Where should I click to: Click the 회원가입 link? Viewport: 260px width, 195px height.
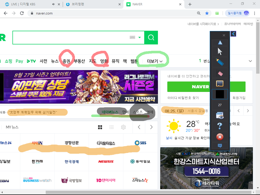(239, 98)
